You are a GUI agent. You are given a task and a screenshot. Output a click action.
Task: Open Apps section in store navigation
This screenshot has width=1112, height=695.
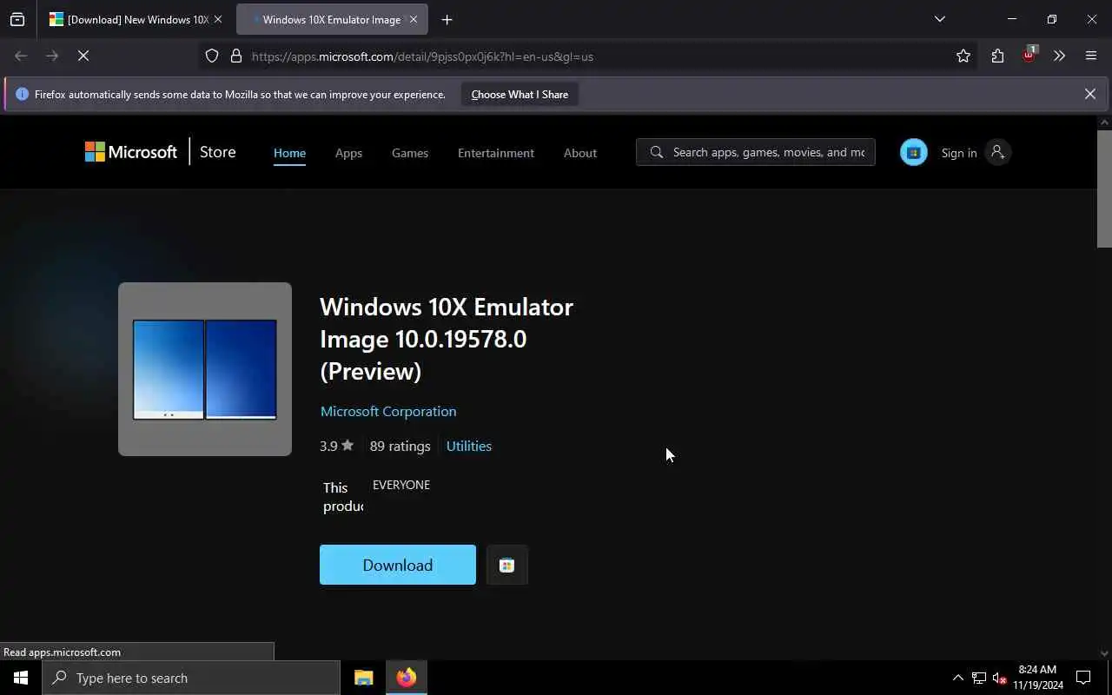tap(348, 153)
